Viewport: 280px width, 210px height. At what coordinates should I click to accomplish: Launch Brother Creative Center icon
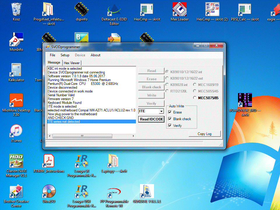point(16,191)
